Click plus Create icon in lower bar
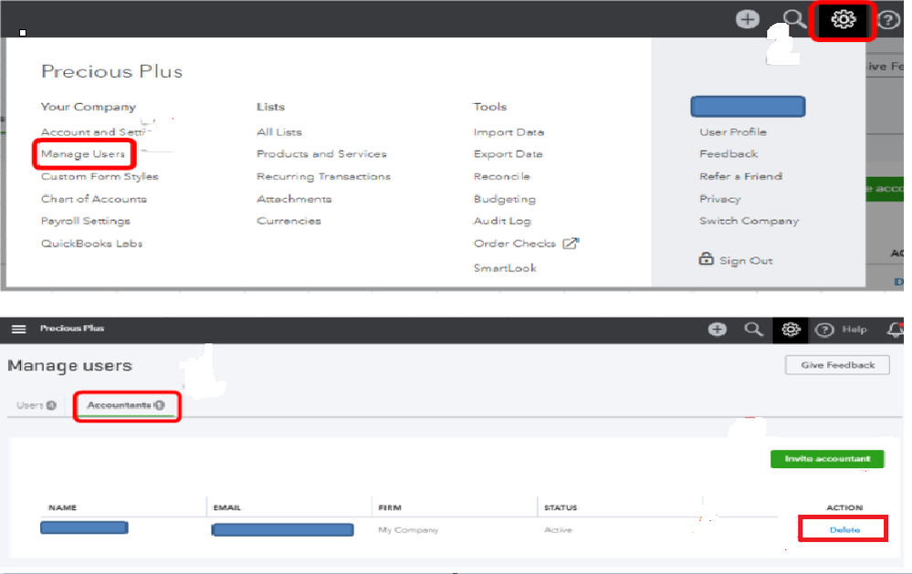The image size is (912, 574). click(x=718, y=329)
